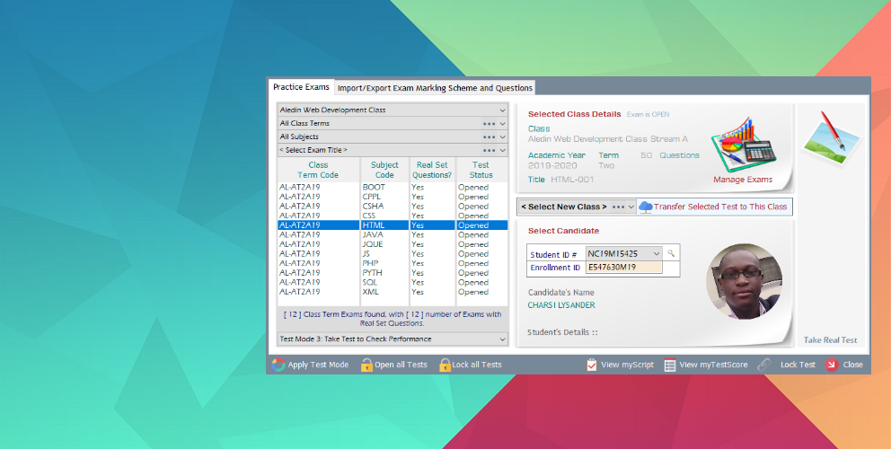Click the Real Set Questions? column header
The height and width of the screenshot is (449, 891).
click(432, 170)
